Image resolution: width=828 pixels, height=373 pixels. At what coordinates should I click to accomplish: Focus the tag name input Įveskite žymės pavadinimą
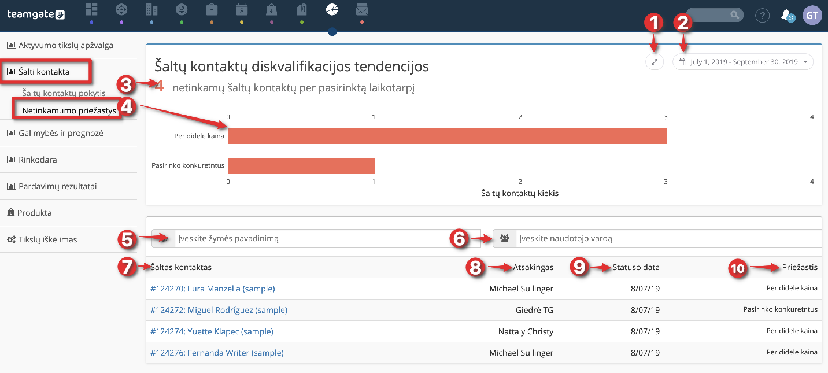pyautogui.click(x=327, y=238)
